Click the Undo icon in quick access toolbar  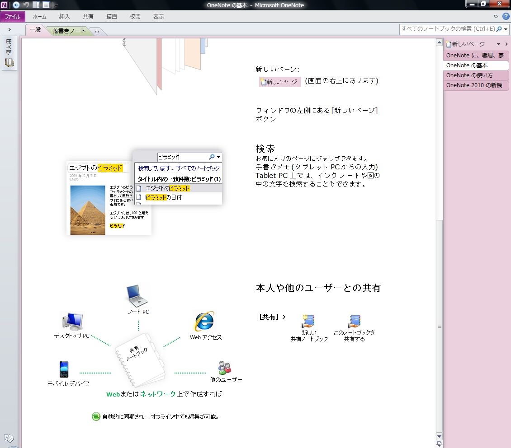pyautogui.click(x=26, y=5)
